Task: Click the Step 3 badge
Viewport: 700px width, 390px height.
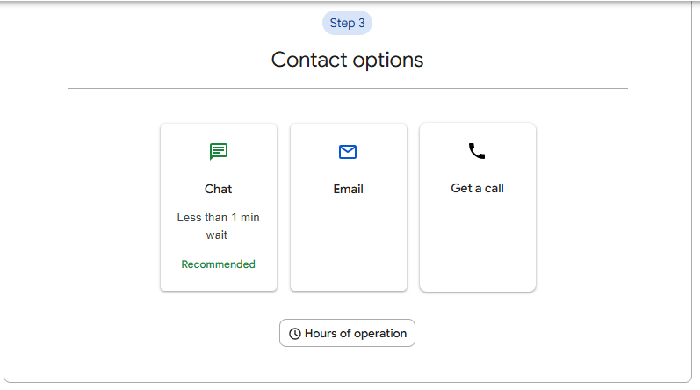Action: tap(347, 23)
